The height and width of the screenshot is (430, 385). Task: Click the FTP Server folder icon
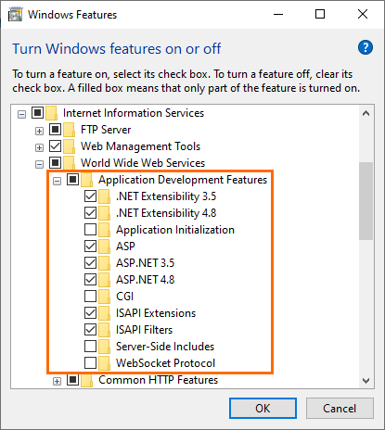click(70, 130)
